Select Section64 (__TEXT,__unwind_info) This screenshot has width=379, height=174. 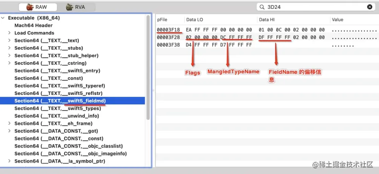57,116
